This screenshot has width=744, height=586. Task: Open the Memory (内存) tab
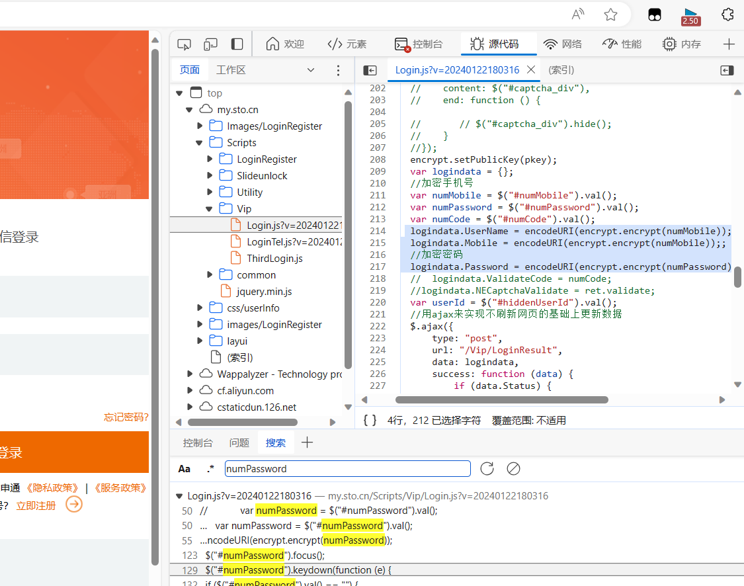click(682, 44)
